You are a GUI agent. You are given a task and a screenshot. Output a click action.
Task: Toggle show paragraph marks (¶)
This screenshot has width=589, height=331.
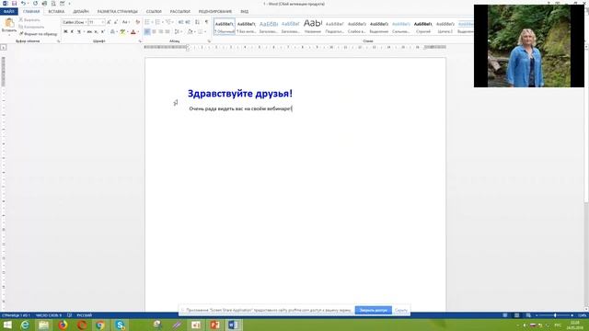tap(206, 22)
